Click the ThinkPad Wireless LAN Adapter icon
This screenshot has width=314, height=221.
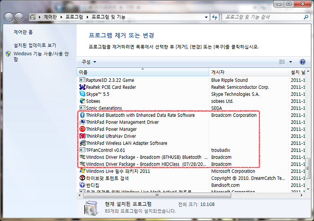82,143
